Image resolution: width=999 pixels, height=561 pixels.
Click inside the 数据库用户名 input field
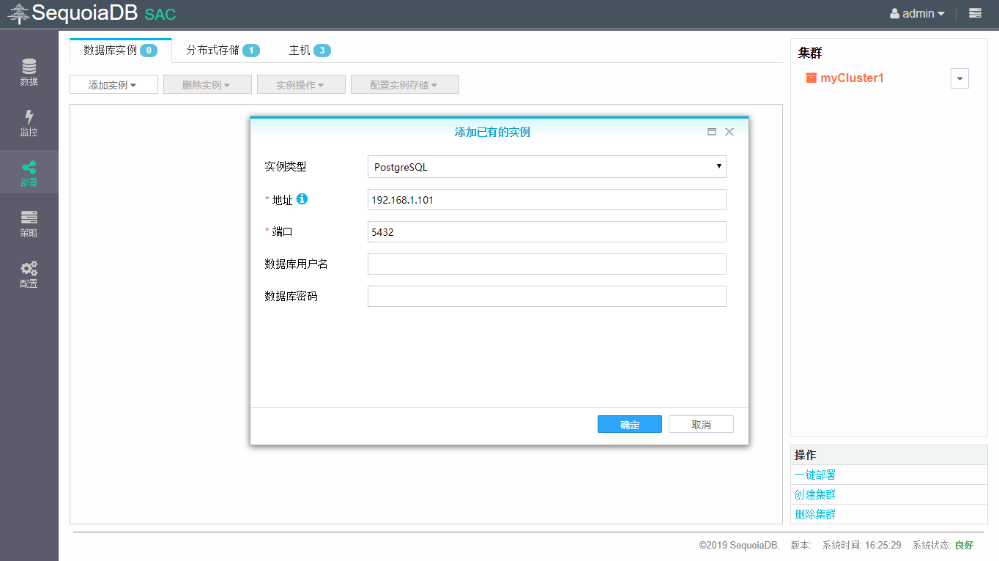546,264
